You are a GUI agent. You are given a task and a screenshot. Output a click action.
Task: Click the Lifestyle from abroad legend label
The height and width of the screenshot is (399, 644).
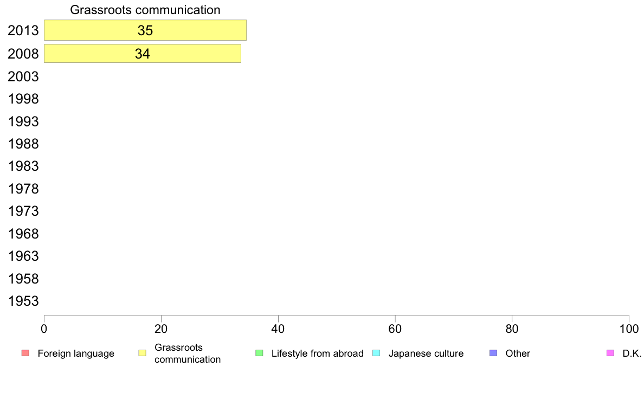[318, 353]
